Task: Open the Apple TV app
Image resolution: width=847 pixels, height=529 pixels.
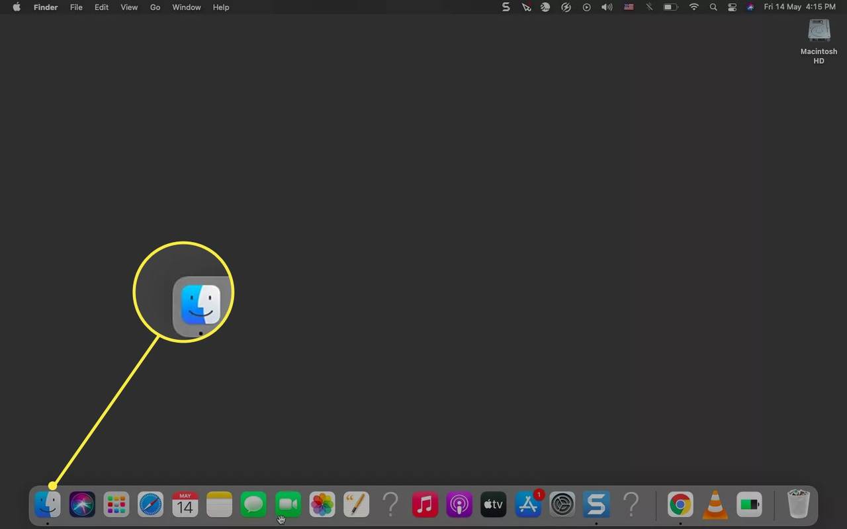Action: (494, 505)
